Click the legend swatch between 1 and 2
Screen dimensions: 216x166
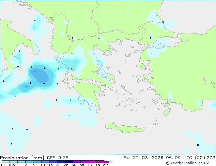(21, 162)
